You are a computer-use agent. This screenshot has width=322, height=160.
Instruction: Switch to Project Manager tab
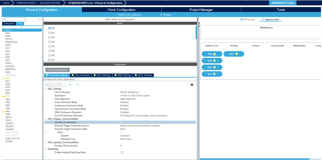click(201, 10)
